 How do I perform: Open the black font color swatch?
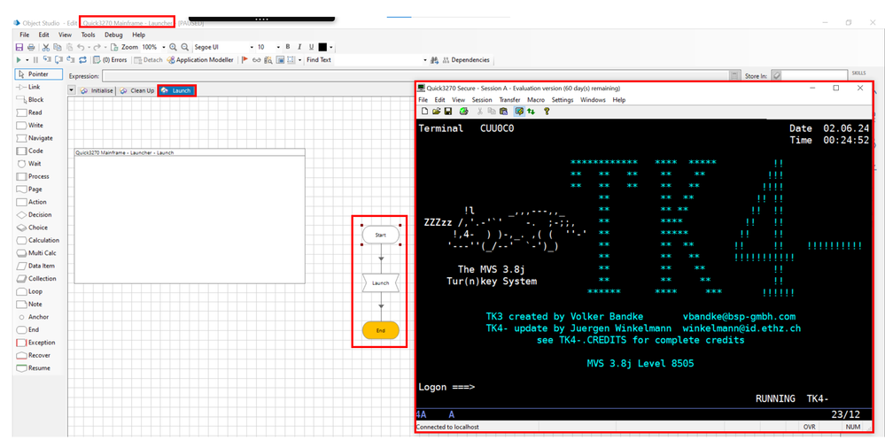pyautogui.click(x=322, y=47)
